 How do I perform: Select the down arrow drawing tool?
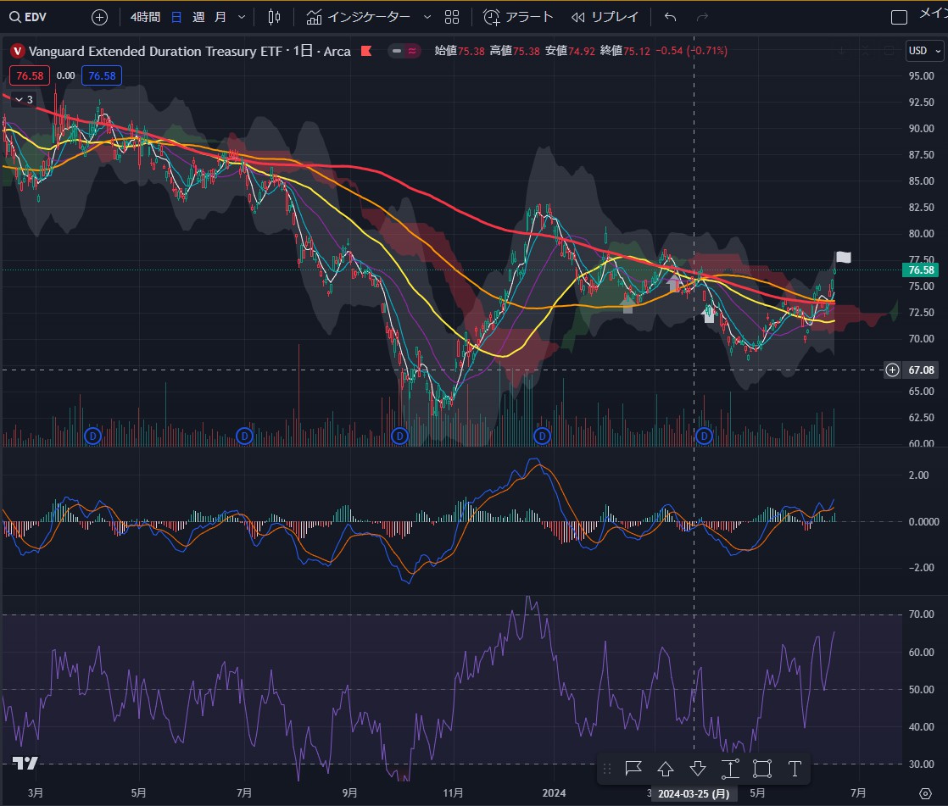point(698,769)
